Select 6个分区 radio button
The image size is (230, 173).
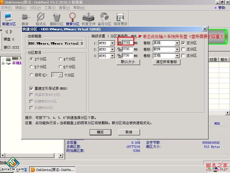(60, 67)
